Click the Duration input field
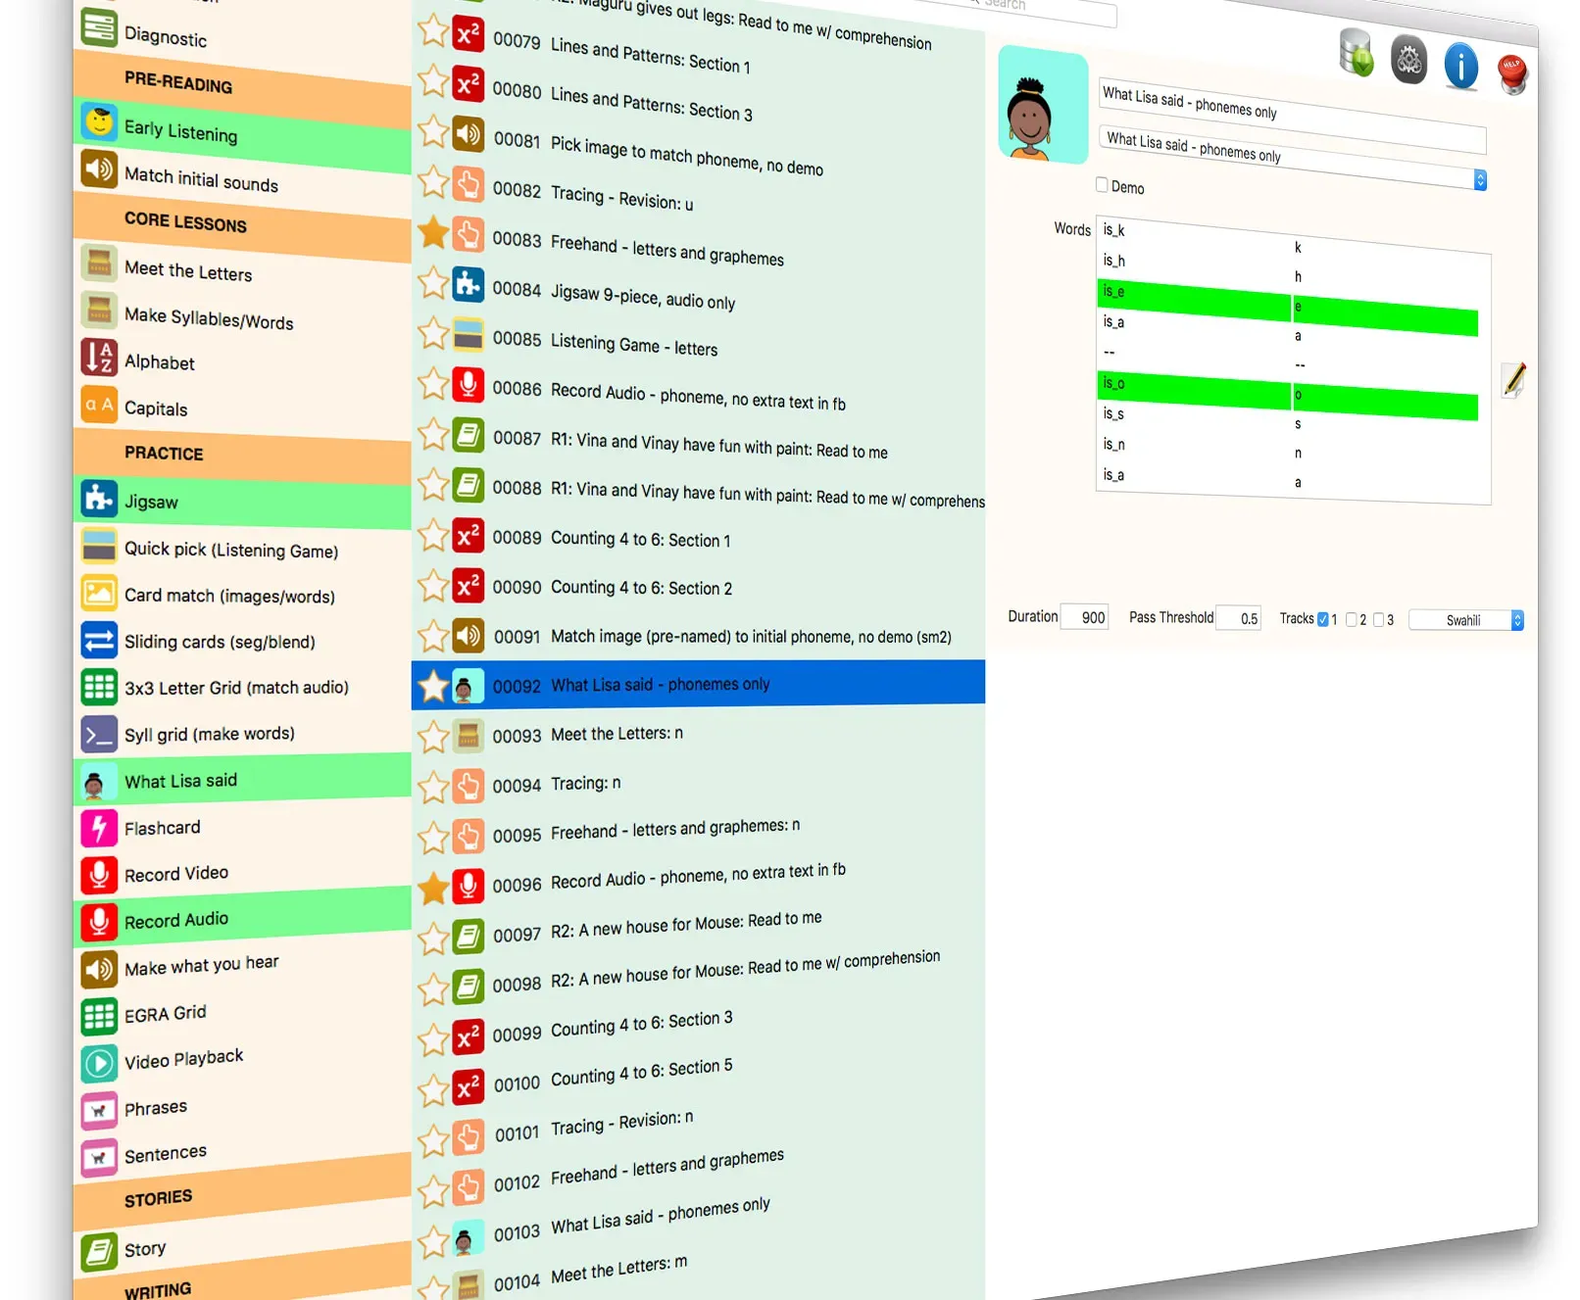This screenshot has height=1300, width=1580. [1085, 617]
